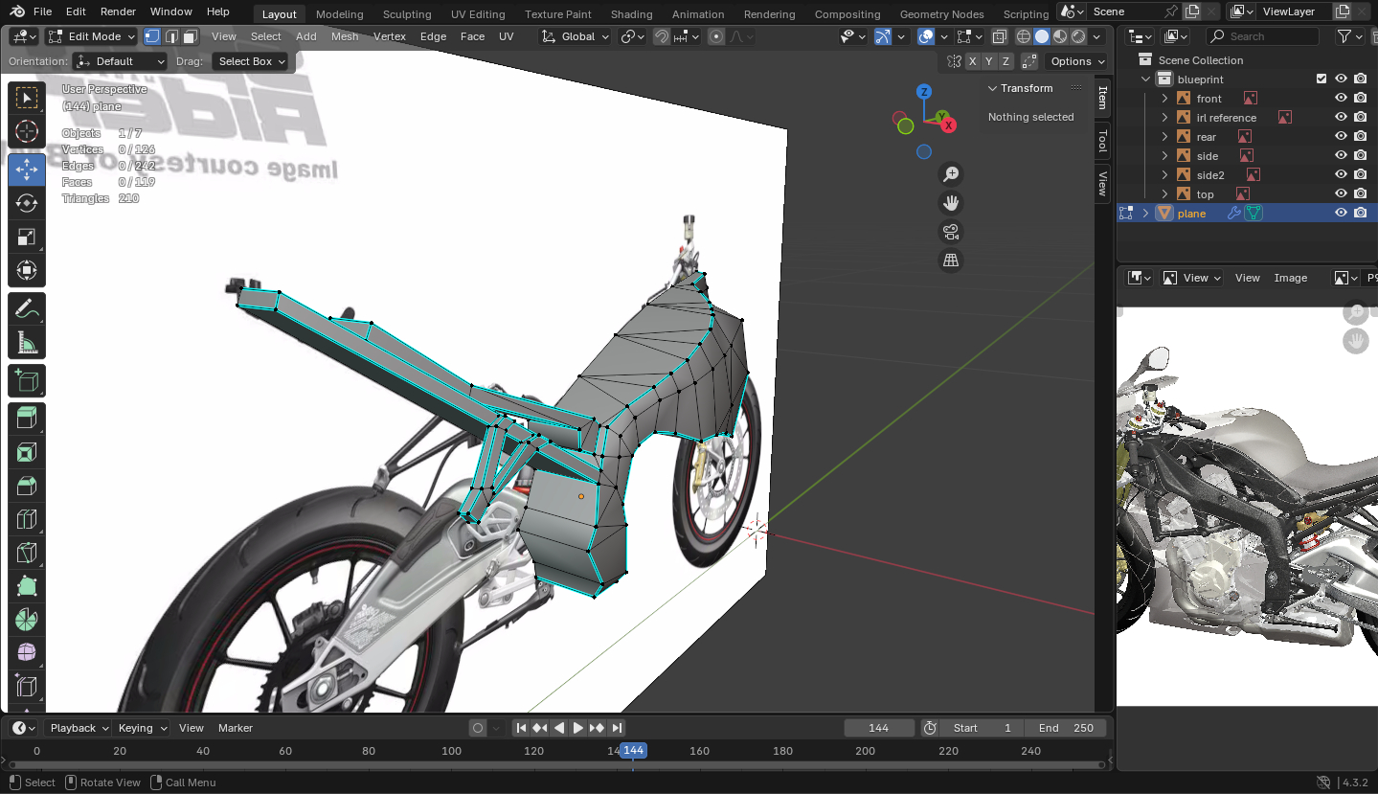1378x794 pixels.
Task: Choose the Poly Build tool
Action: point(27,586)
